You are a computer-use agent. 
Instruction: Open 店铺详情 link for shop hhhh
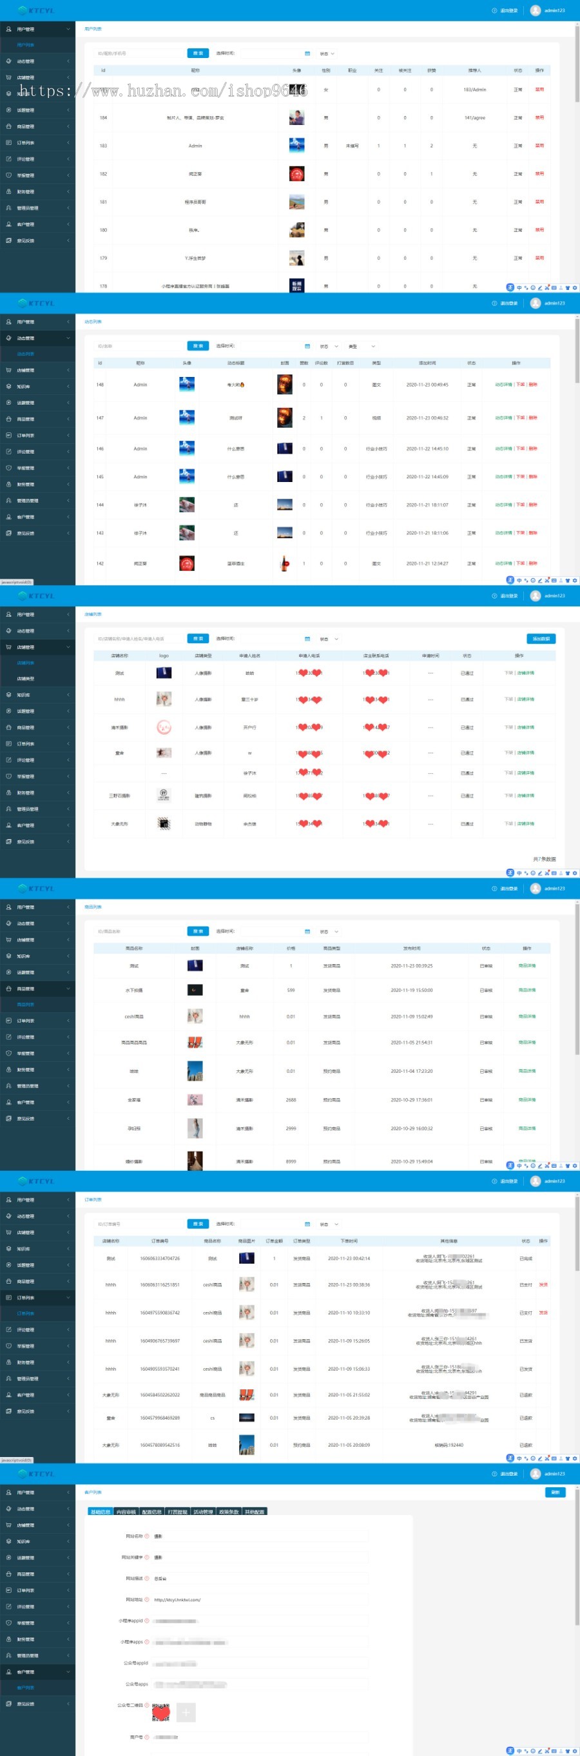pos(525,699)
